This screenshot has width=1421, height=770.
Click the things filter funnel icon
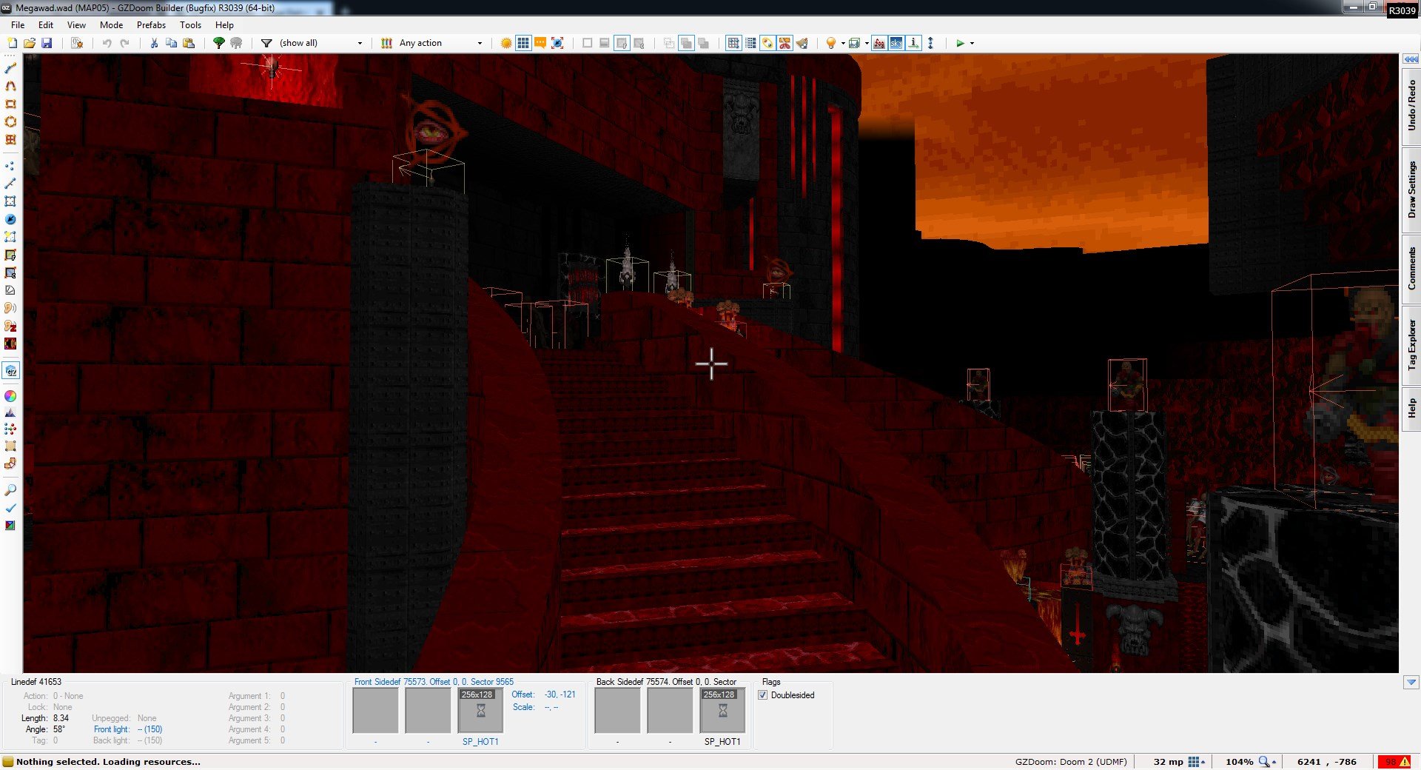tap(266, 43)
